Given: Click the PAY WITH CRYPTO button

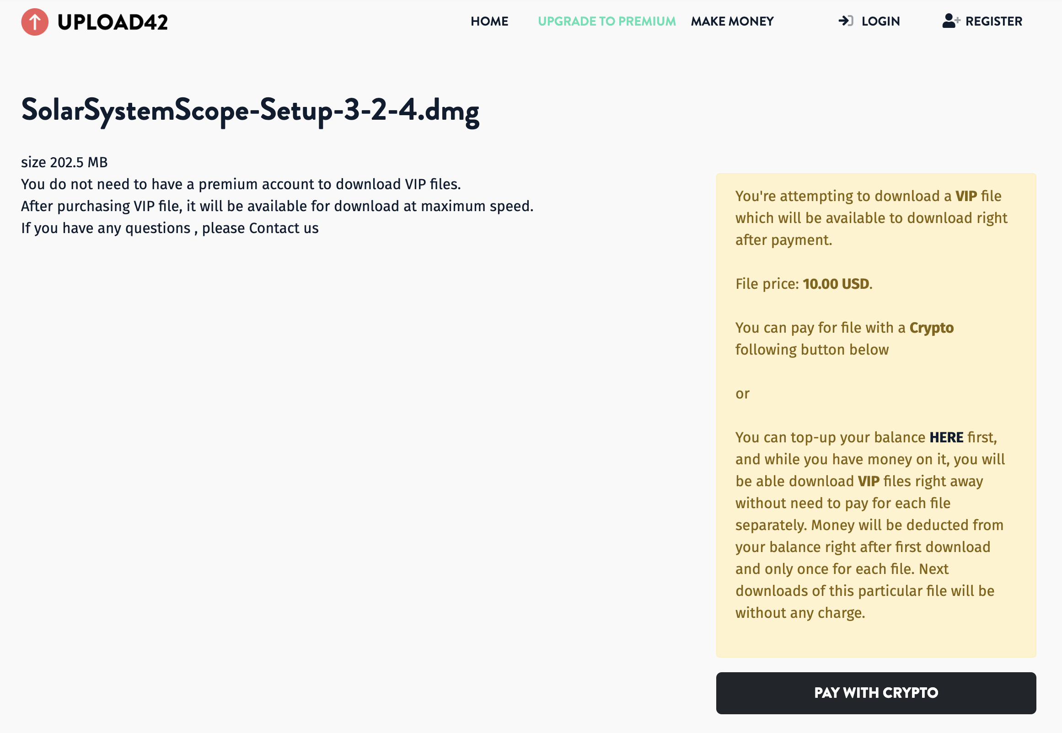Looking at the screenshot, I should [x=876, y=693].
